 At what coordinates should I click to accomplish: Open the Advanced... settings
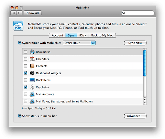pos(135,116)
